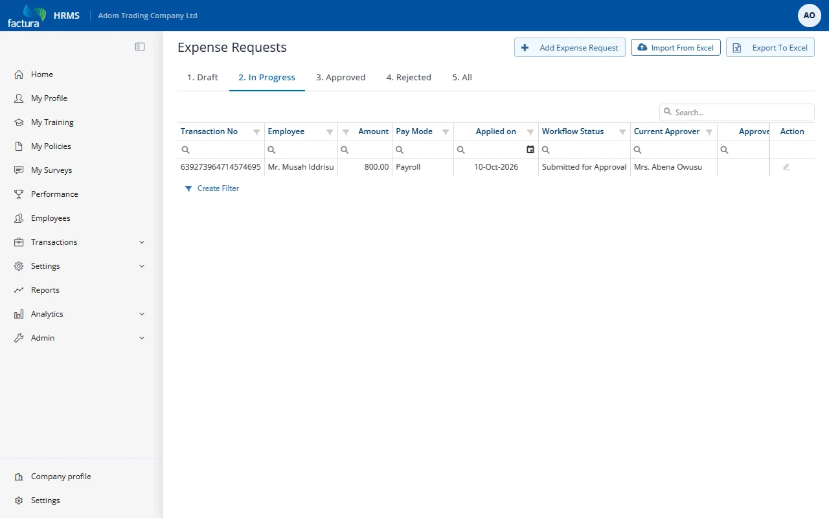Click the My Surveys chat icon
The image size is (829, 518).
(19, 170)
